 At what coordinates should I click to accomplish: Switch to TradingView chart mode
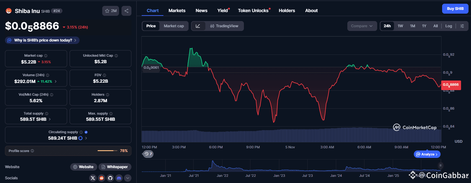[x=224, y=26]
